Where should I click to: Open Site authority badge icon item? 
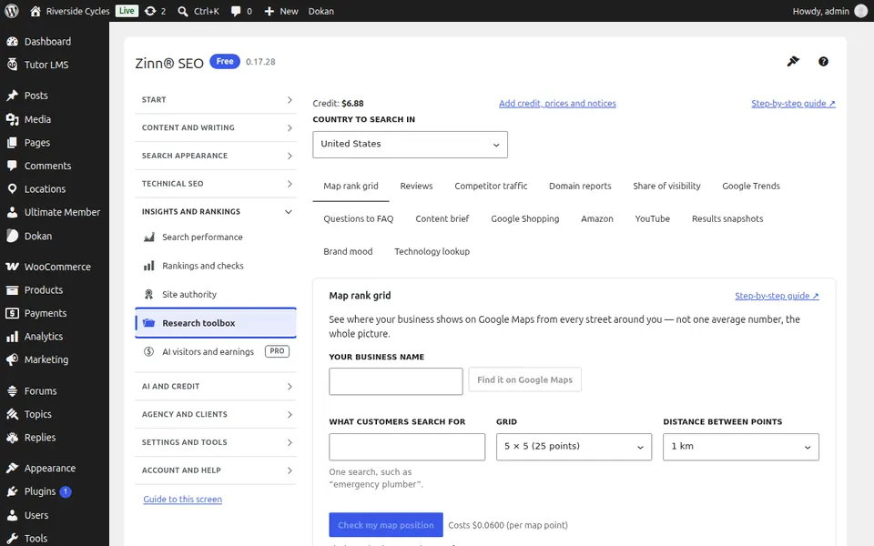click(x=148, y=294)
